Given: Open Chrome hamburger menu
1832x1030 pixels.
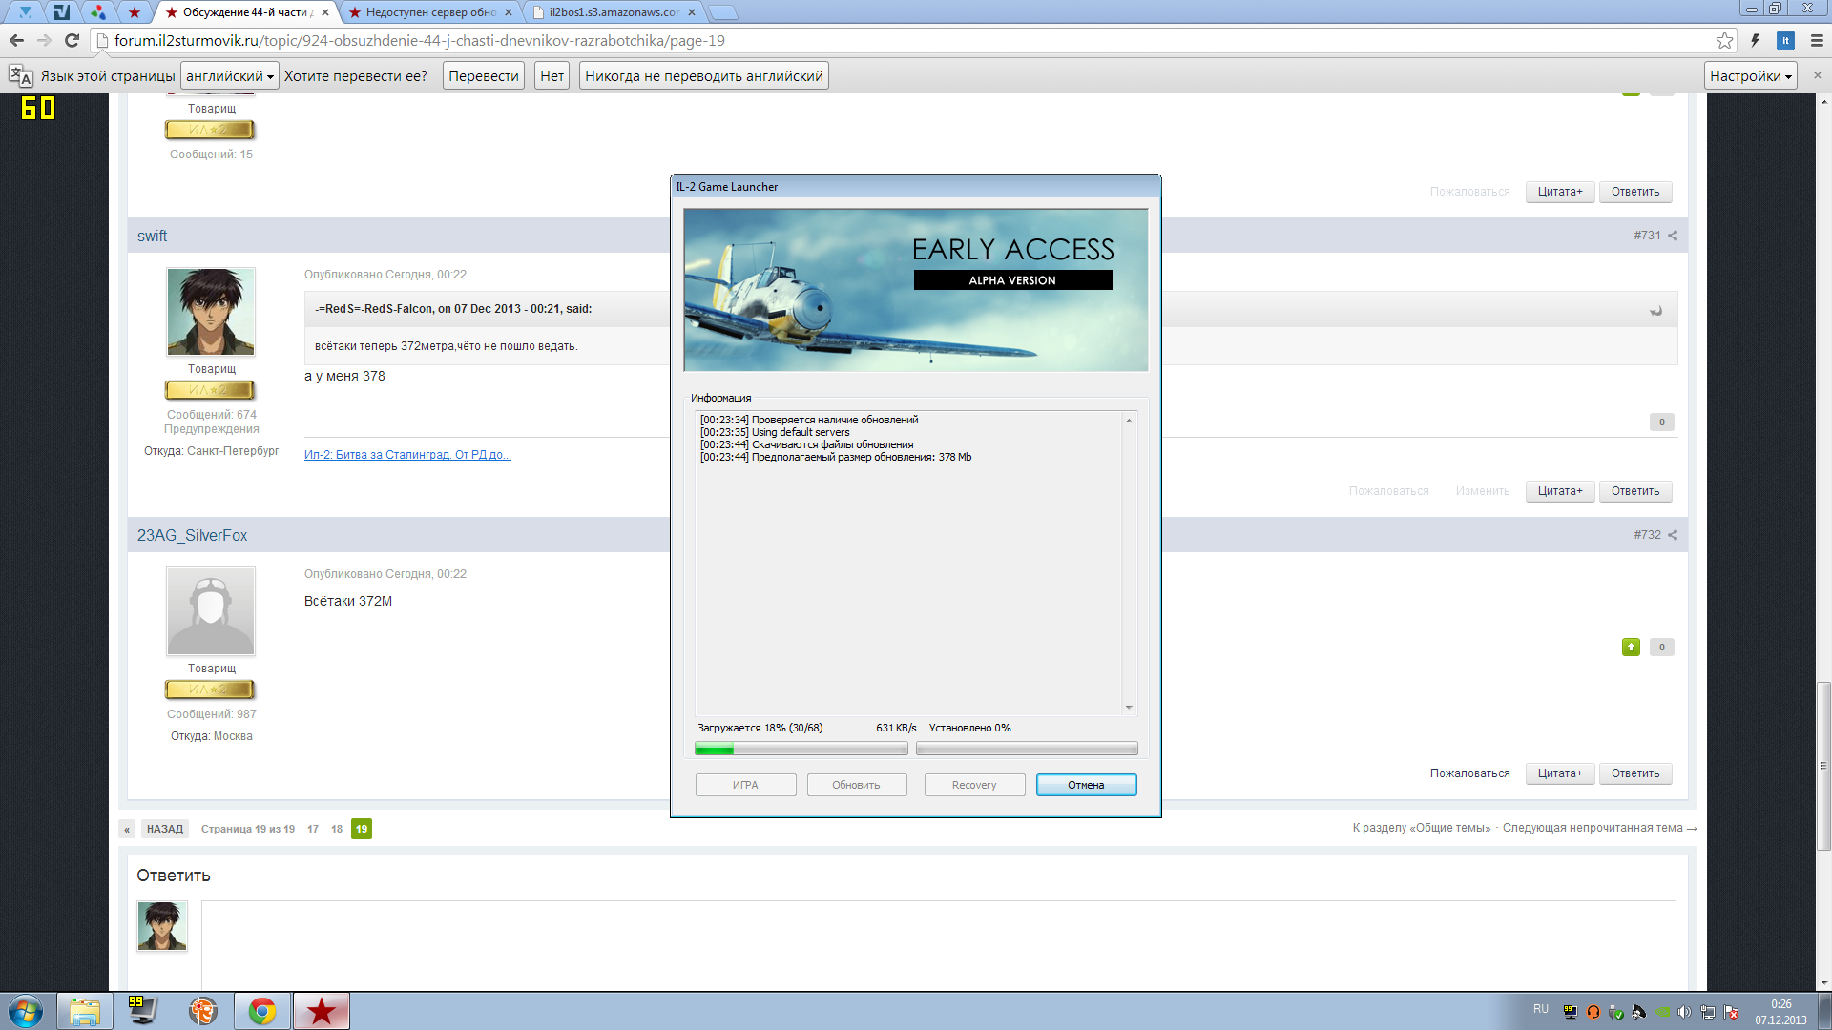Looking at the screenshot, I should pos(1817,40).
